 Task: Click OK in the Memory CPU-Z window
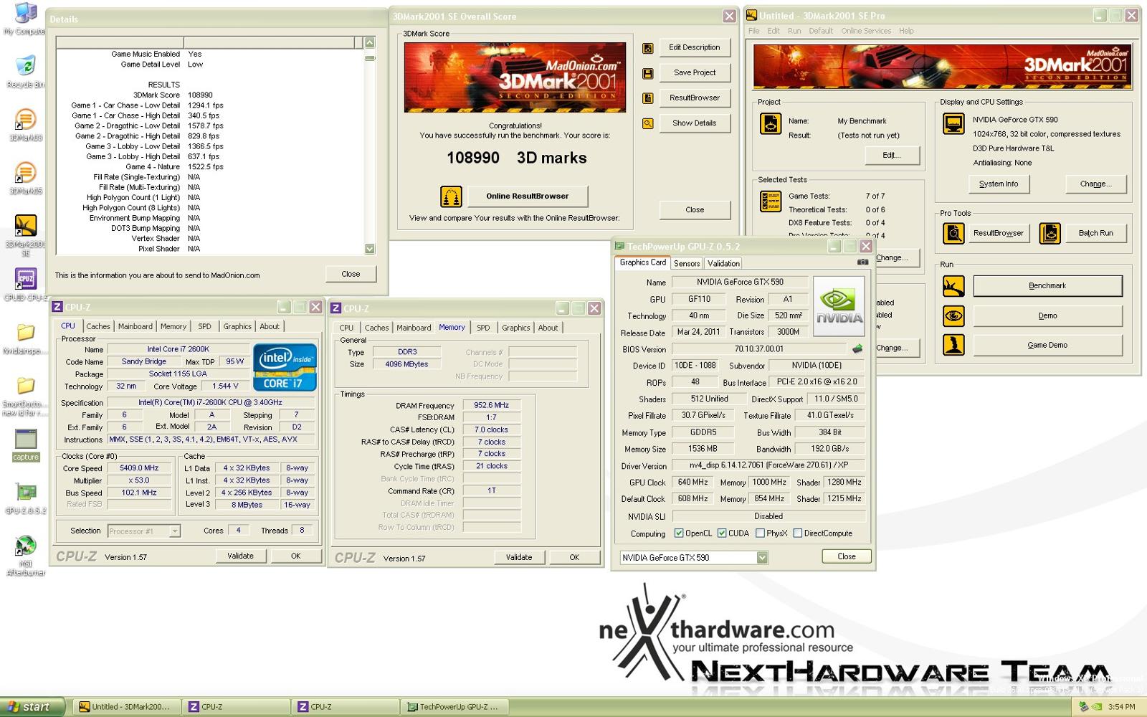point(574,557)
